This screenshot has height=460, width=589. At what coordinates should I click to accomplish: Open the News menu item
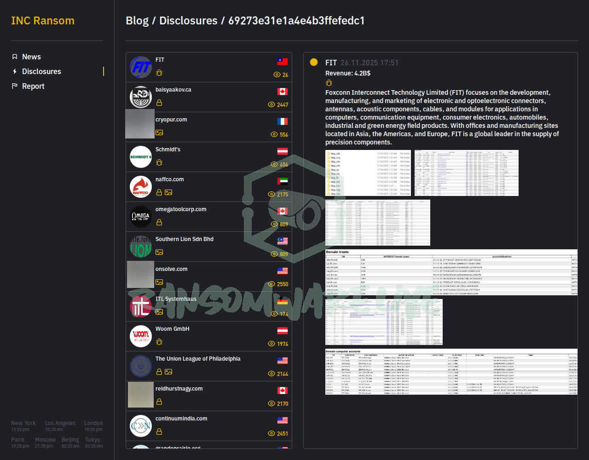pyautogui.click(x=31, y=57)
